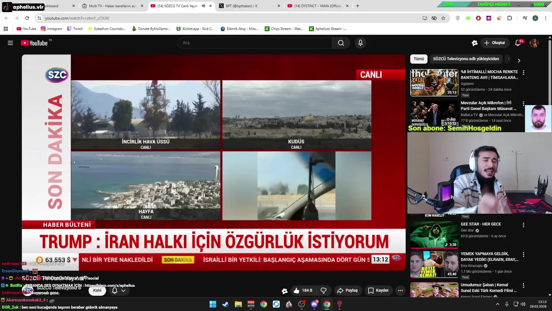Image resolution: width=552 pixels, height=311 pixels.
Task: Open the Subathon Countdown bookmark
Action: pyautogui.click(x=107, y=29)
